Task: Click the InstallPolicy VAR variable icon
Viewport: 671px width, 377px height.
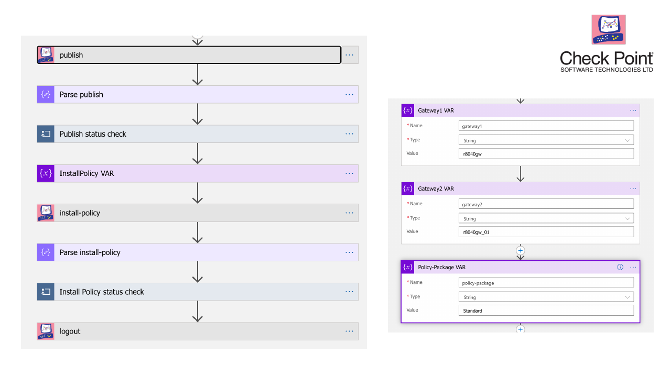Action: 46,173
